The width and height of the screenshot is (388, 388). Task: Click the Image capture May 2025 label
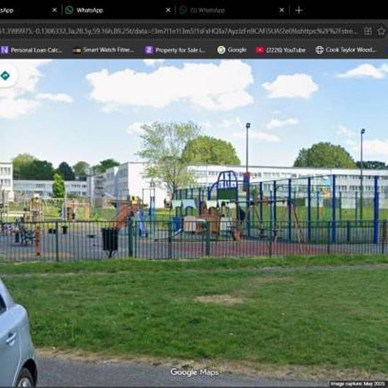[x=358, y=384]
